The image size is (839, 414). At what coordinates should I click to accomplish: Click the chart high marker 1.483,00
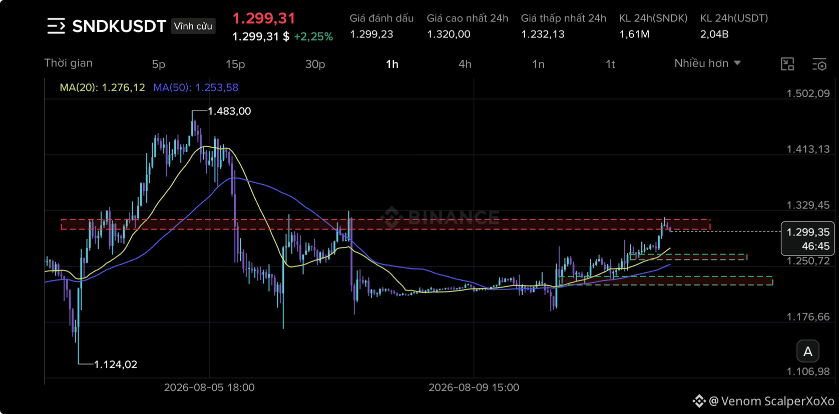[229, 111]
